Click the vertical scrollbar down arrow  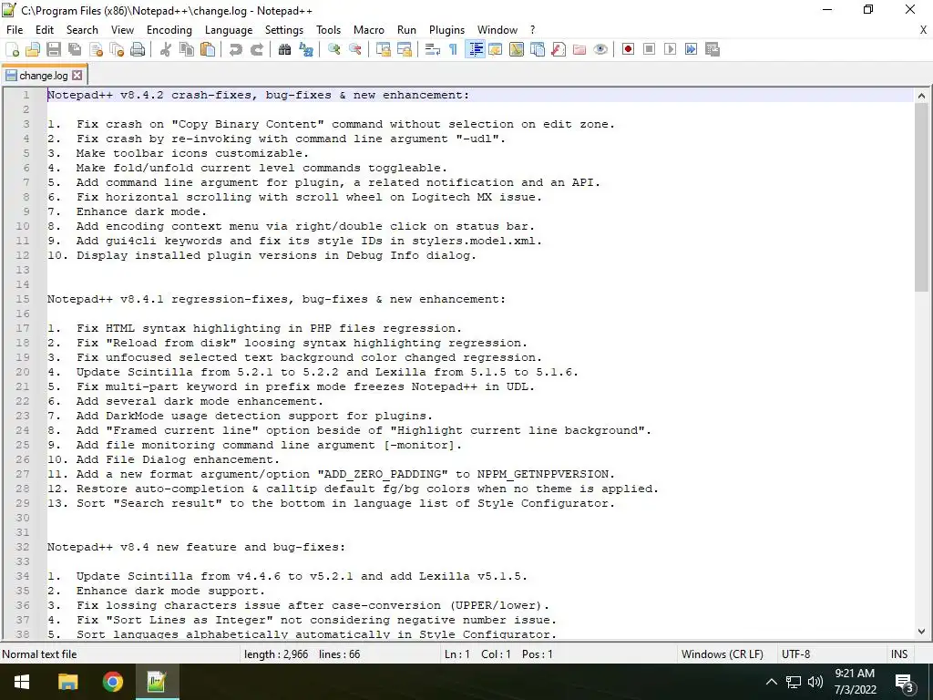(921, 632)
